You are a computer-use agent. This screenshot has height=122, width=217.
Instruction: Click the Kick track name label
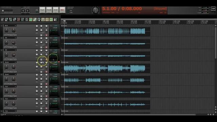[x=6, y=26]
